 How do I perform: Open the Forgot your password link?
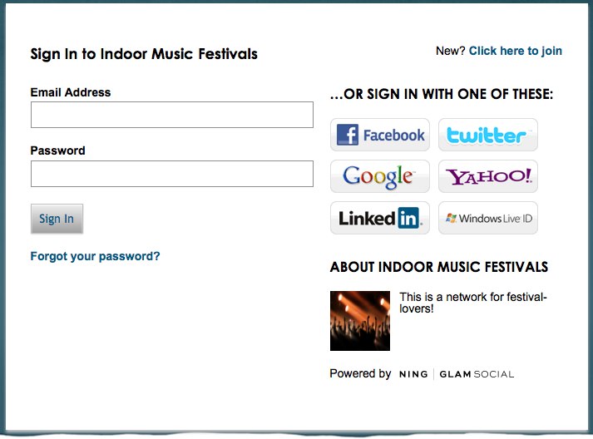(95, 256)
